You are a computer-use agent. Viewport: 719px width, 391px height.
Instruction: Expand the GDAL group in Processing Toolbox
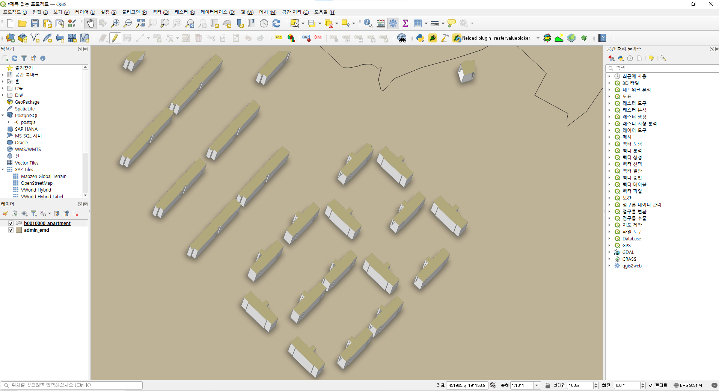point(610,252)
